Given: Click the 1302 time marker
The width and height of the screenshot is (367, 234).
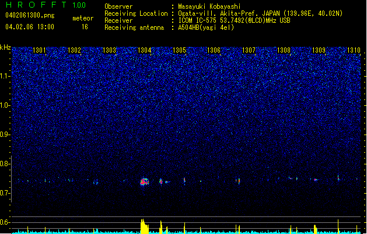Looking at the screenshot, I should [74, 50].
